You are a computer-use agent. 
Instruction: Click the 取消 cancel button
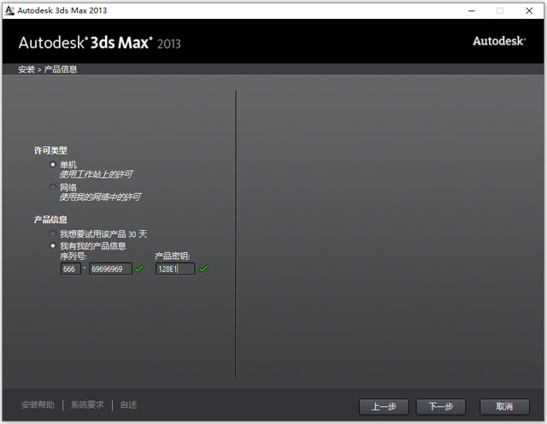click(x=504, y=407)
